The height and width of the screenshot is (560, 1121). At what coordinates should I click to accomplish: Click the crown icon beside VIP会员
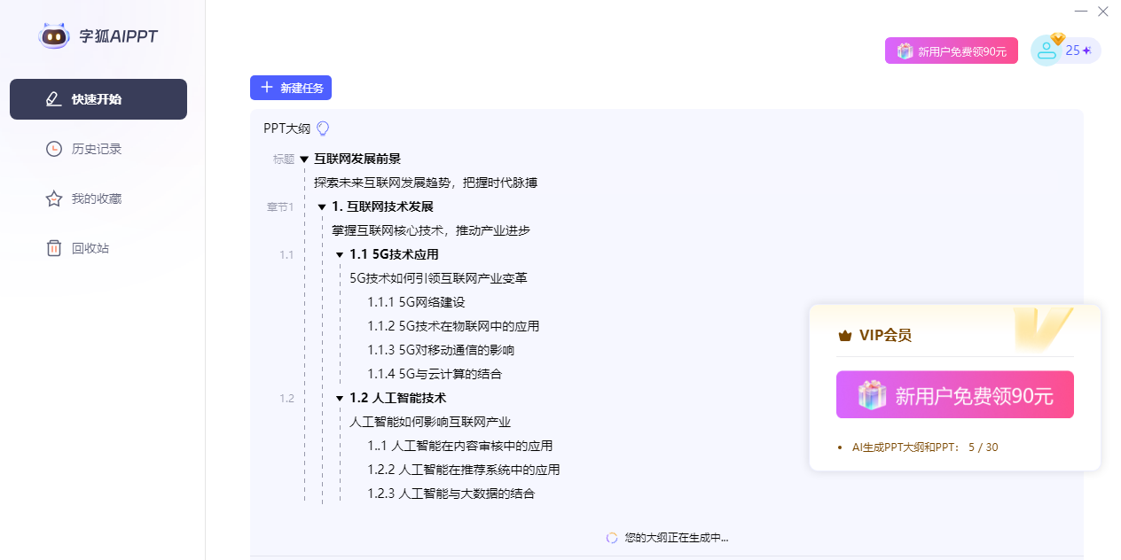[844, 336]
